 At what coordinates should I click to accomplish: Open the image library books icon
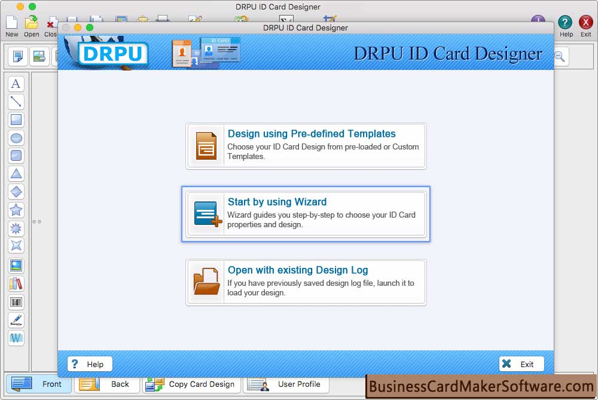coord(16,283)
